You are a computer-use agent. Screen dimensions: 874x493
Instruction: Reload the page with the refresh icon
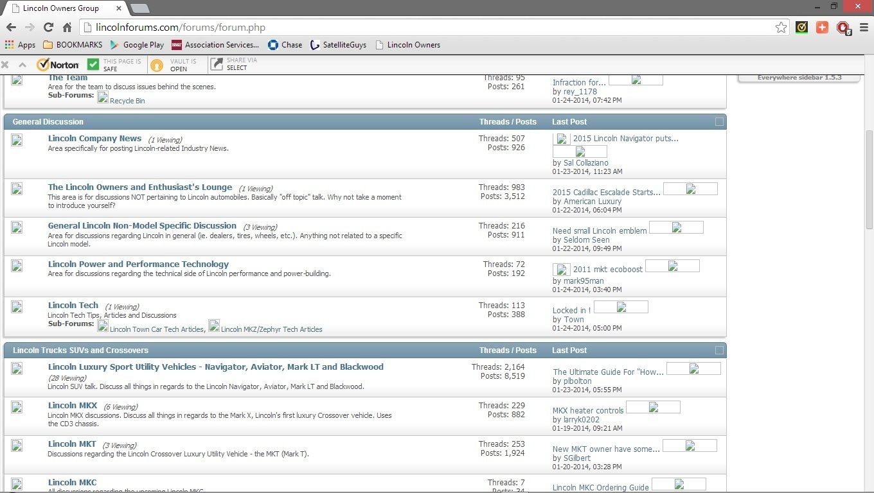[48, 27]
